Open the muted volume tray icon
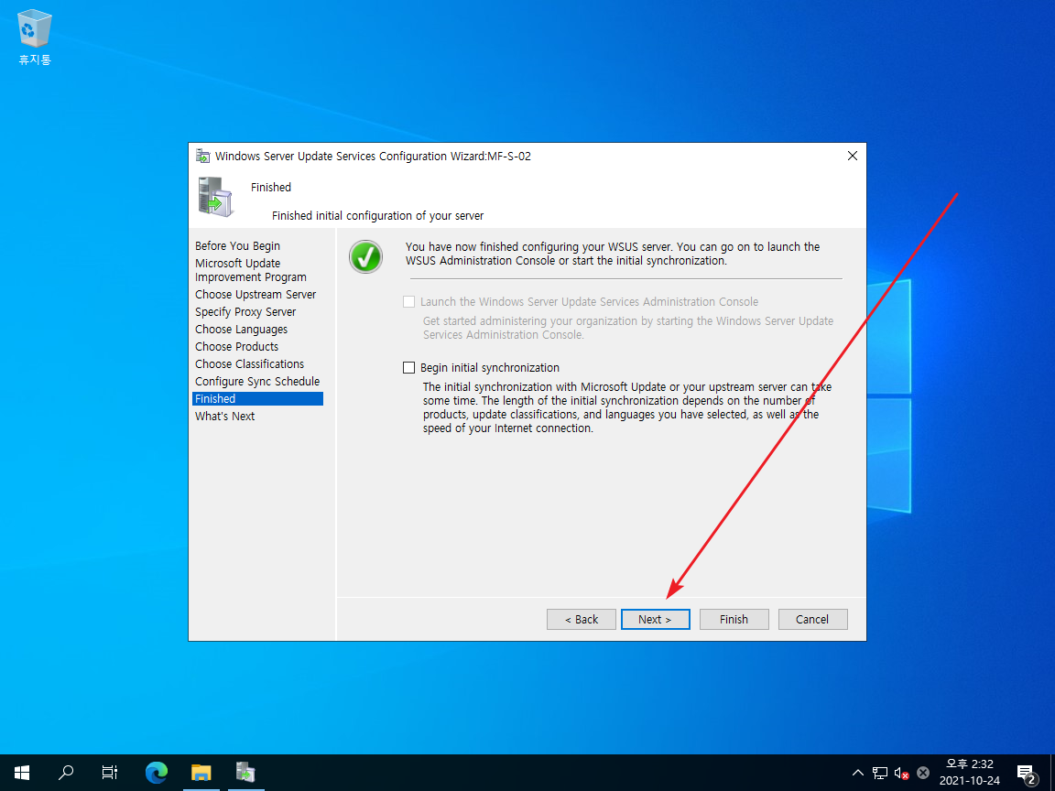1055x791 pixels. (x=901, y=773)
